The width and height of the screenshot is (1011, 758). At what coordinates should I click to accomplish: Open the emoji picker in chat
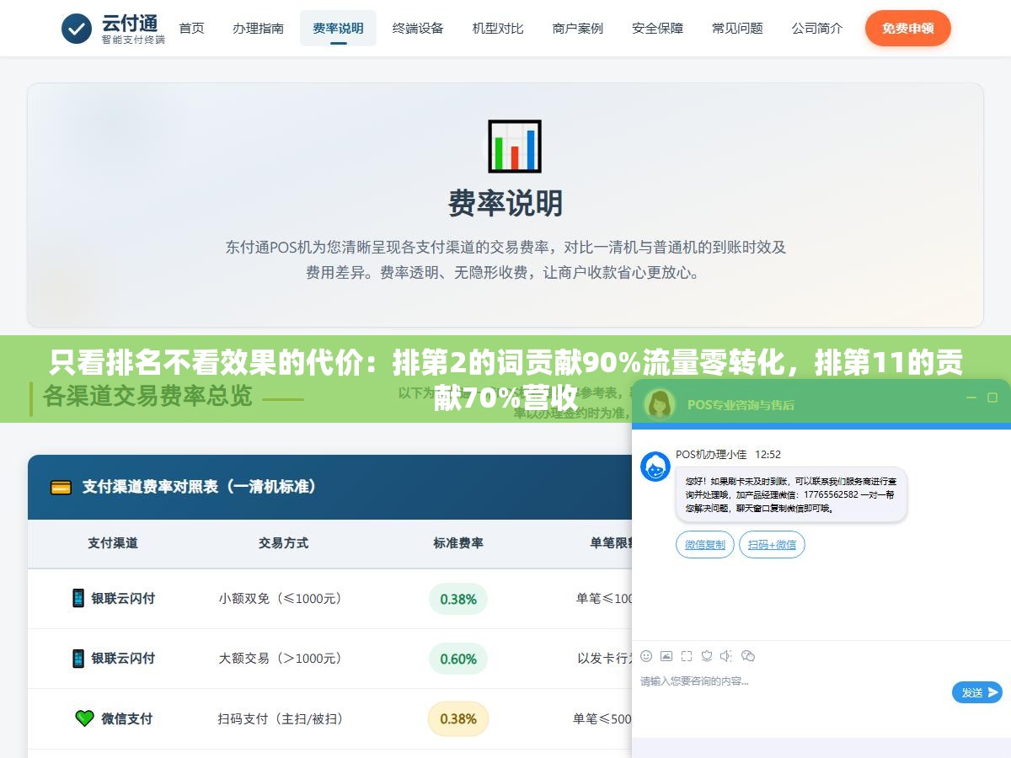tap(646, 655)
